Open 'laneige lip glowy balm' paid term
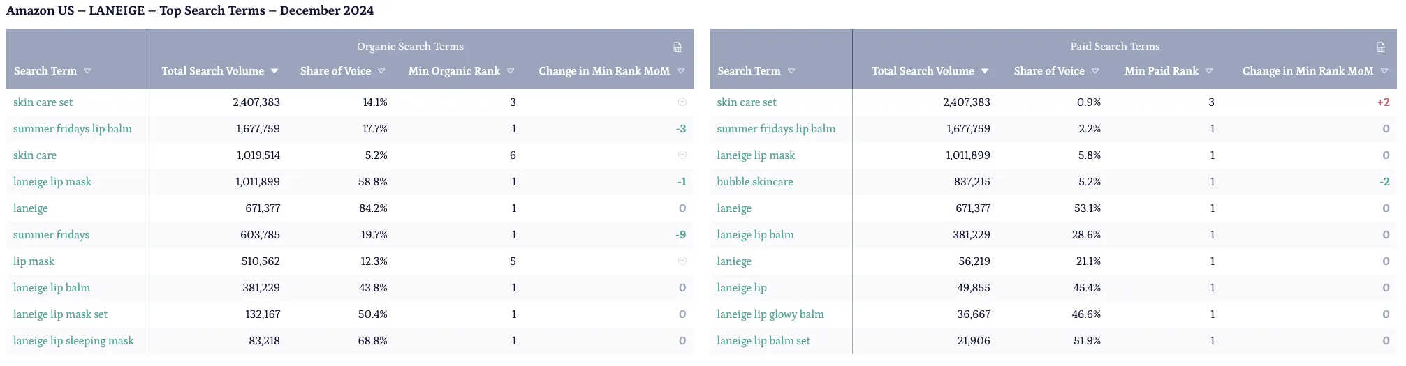 [770, 314]
